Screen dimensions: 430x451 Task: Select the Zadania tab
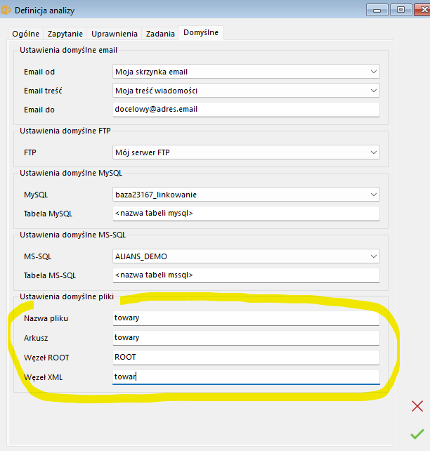160,34
